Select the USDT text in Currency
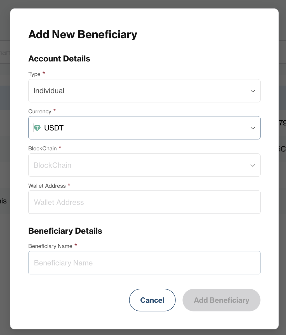Screen dimensions: 286x335 click(54, 128)
